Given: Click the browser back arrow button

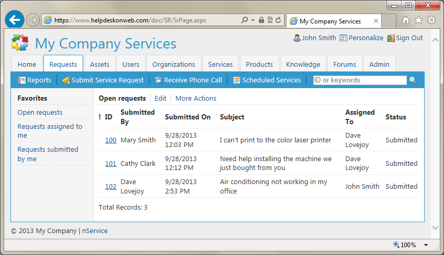Looking at the screenshot, I should [15, 19].
